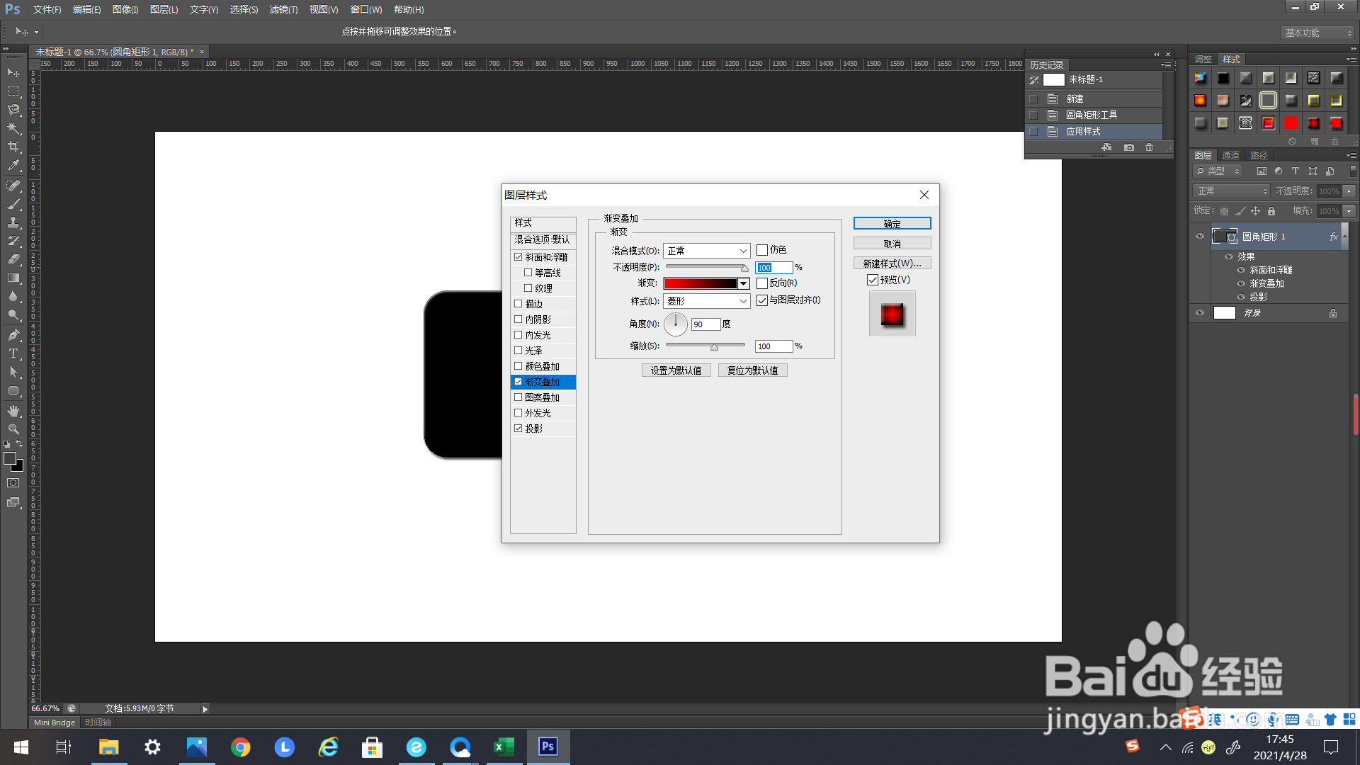Click the history panel camera snapshot icon
Viewport: 1360px width, 765px height.
click(x=1129, y=147)
